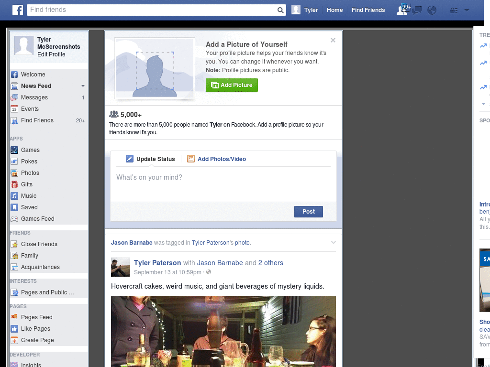Click the Facebook logo in top bar
The height and width of the screenshot is (367, 490).
[18, 10]
